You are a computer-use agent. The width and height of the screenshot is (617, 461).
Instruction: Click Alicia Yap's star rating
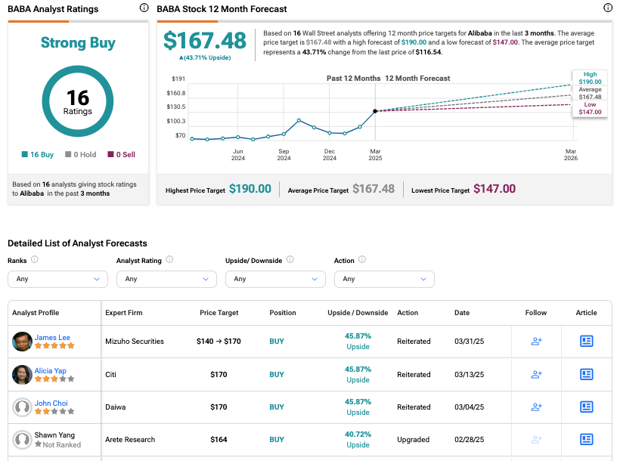coord(54,379)
